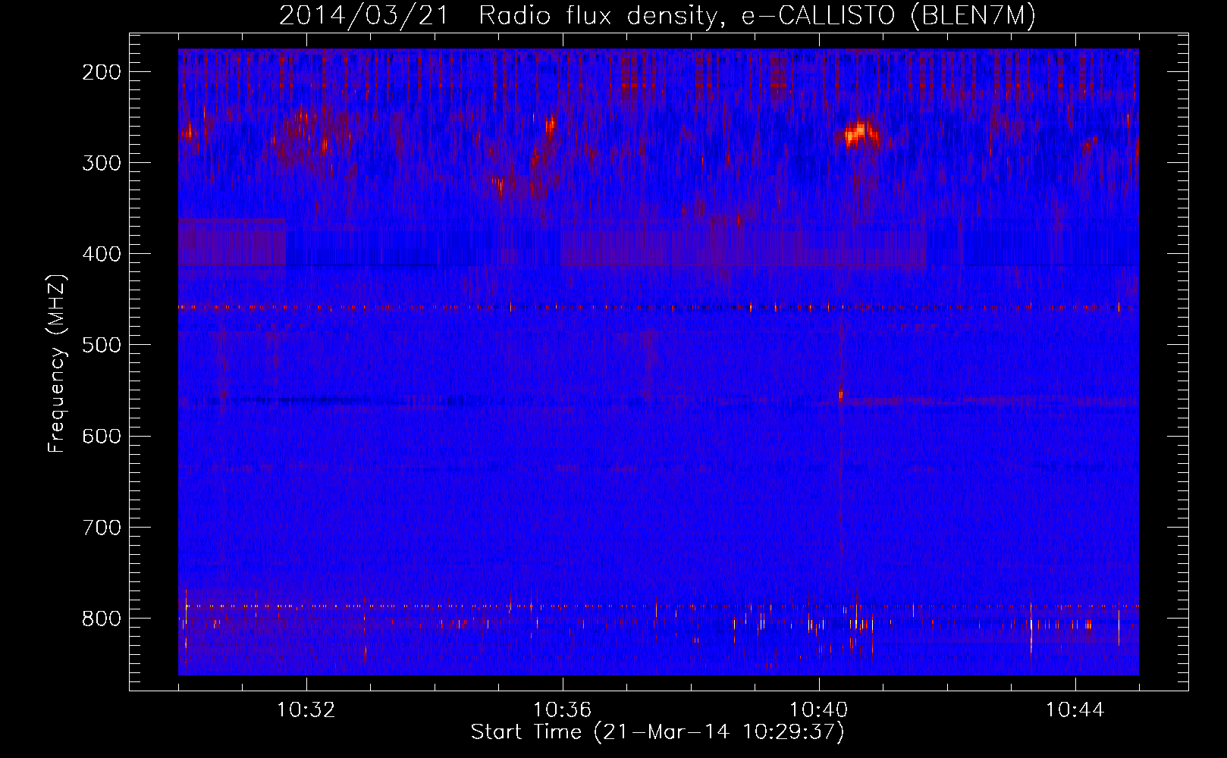Click the 10:44 time tick label
The image size is (1227, 758).
pyautogui.click(x=1075, y=710)
